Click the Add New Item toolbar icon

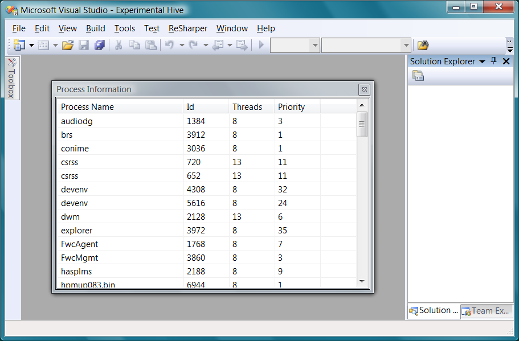43,45
